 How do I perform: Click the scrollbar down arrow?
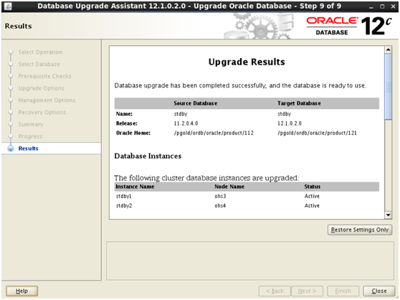[x=389, y=215]
